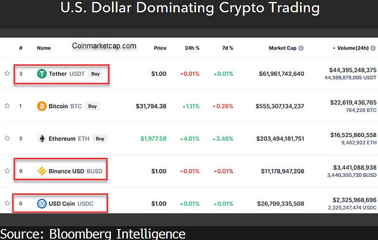Sort the table by Price header

159,48
